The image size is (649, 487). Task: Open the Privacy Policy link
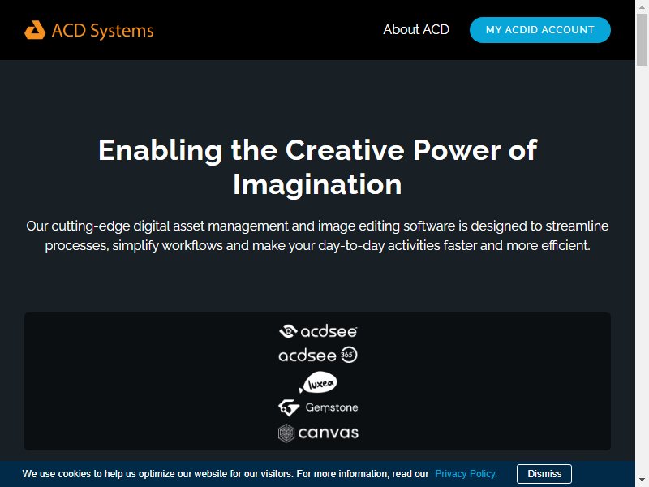466,474
